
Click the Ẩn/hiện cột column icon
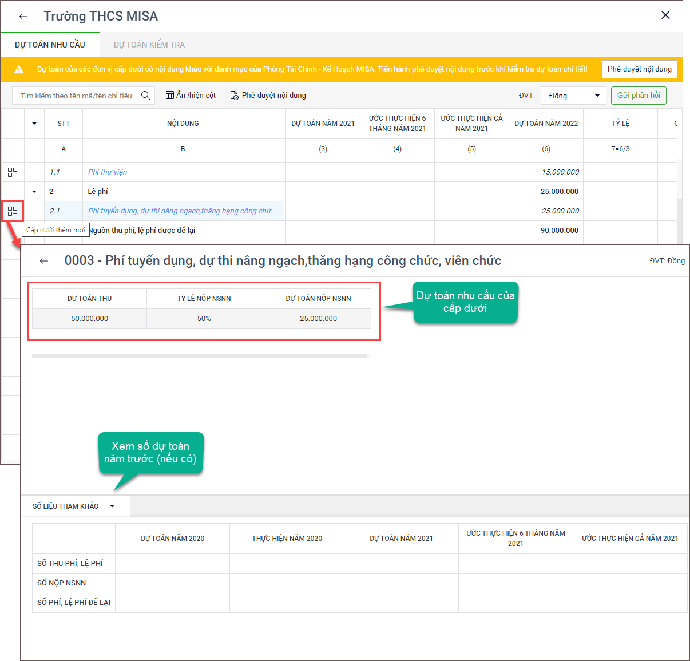[169, 95]
